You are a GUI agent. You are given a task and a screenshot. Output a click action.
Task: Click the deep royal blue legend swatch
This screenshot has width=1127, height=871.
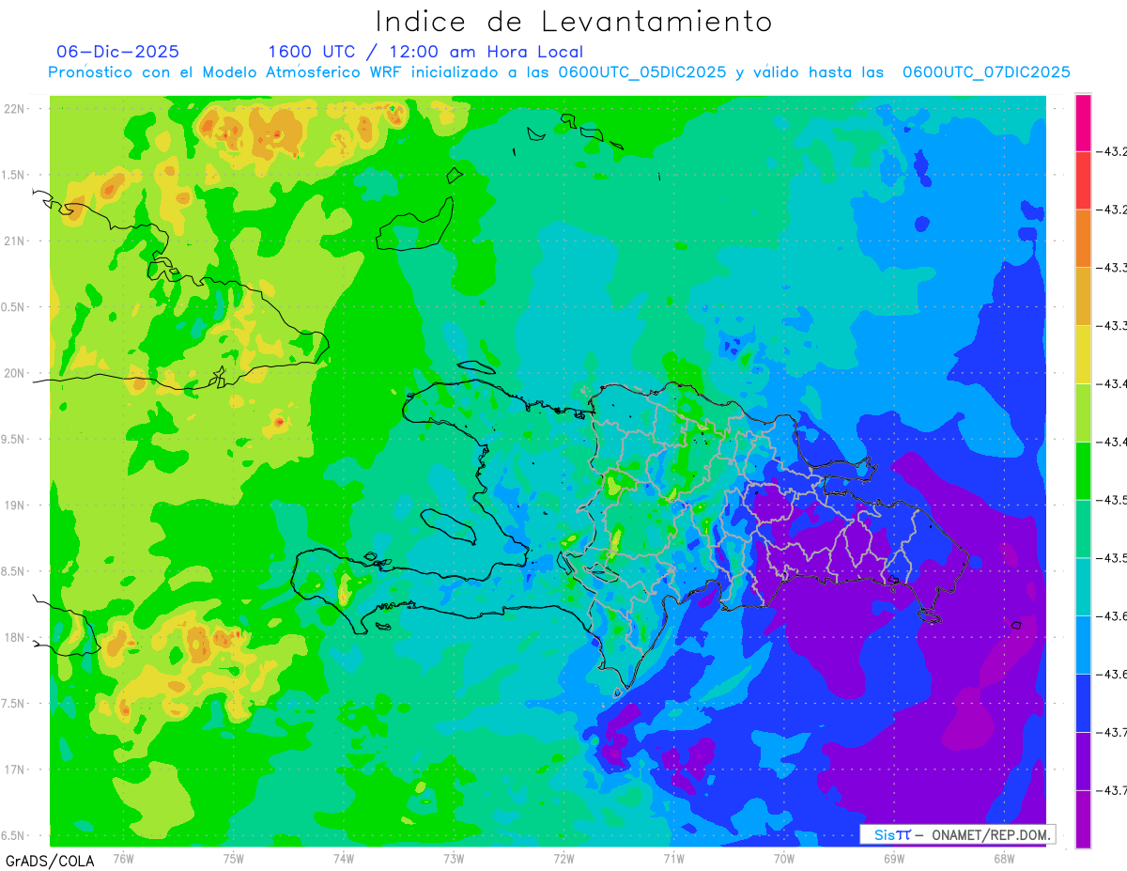click(x=1083, y=703)
